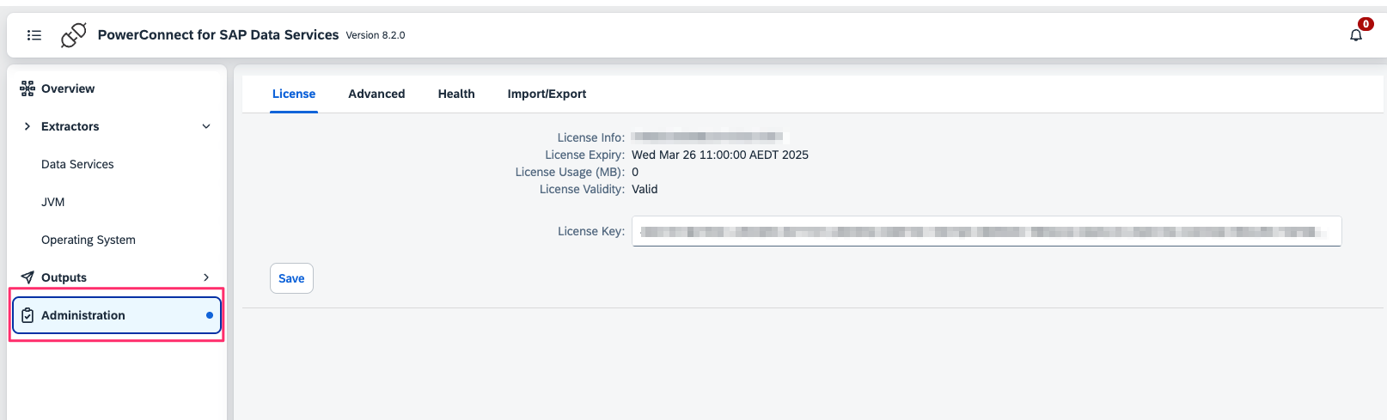Screen dimensions: 1387x420
Task: Select the Import/Export tab
Action: pyautogui.click(x=547, y=94)
